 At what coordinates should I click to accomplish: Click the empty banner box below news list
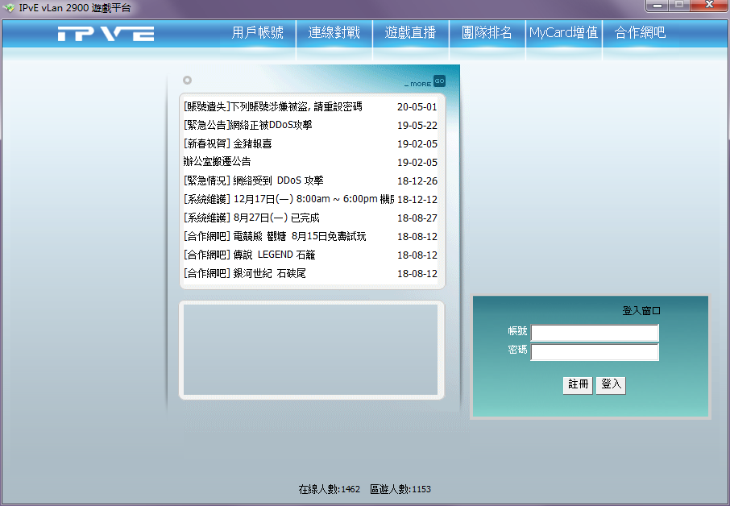click(x=311, y=350)
